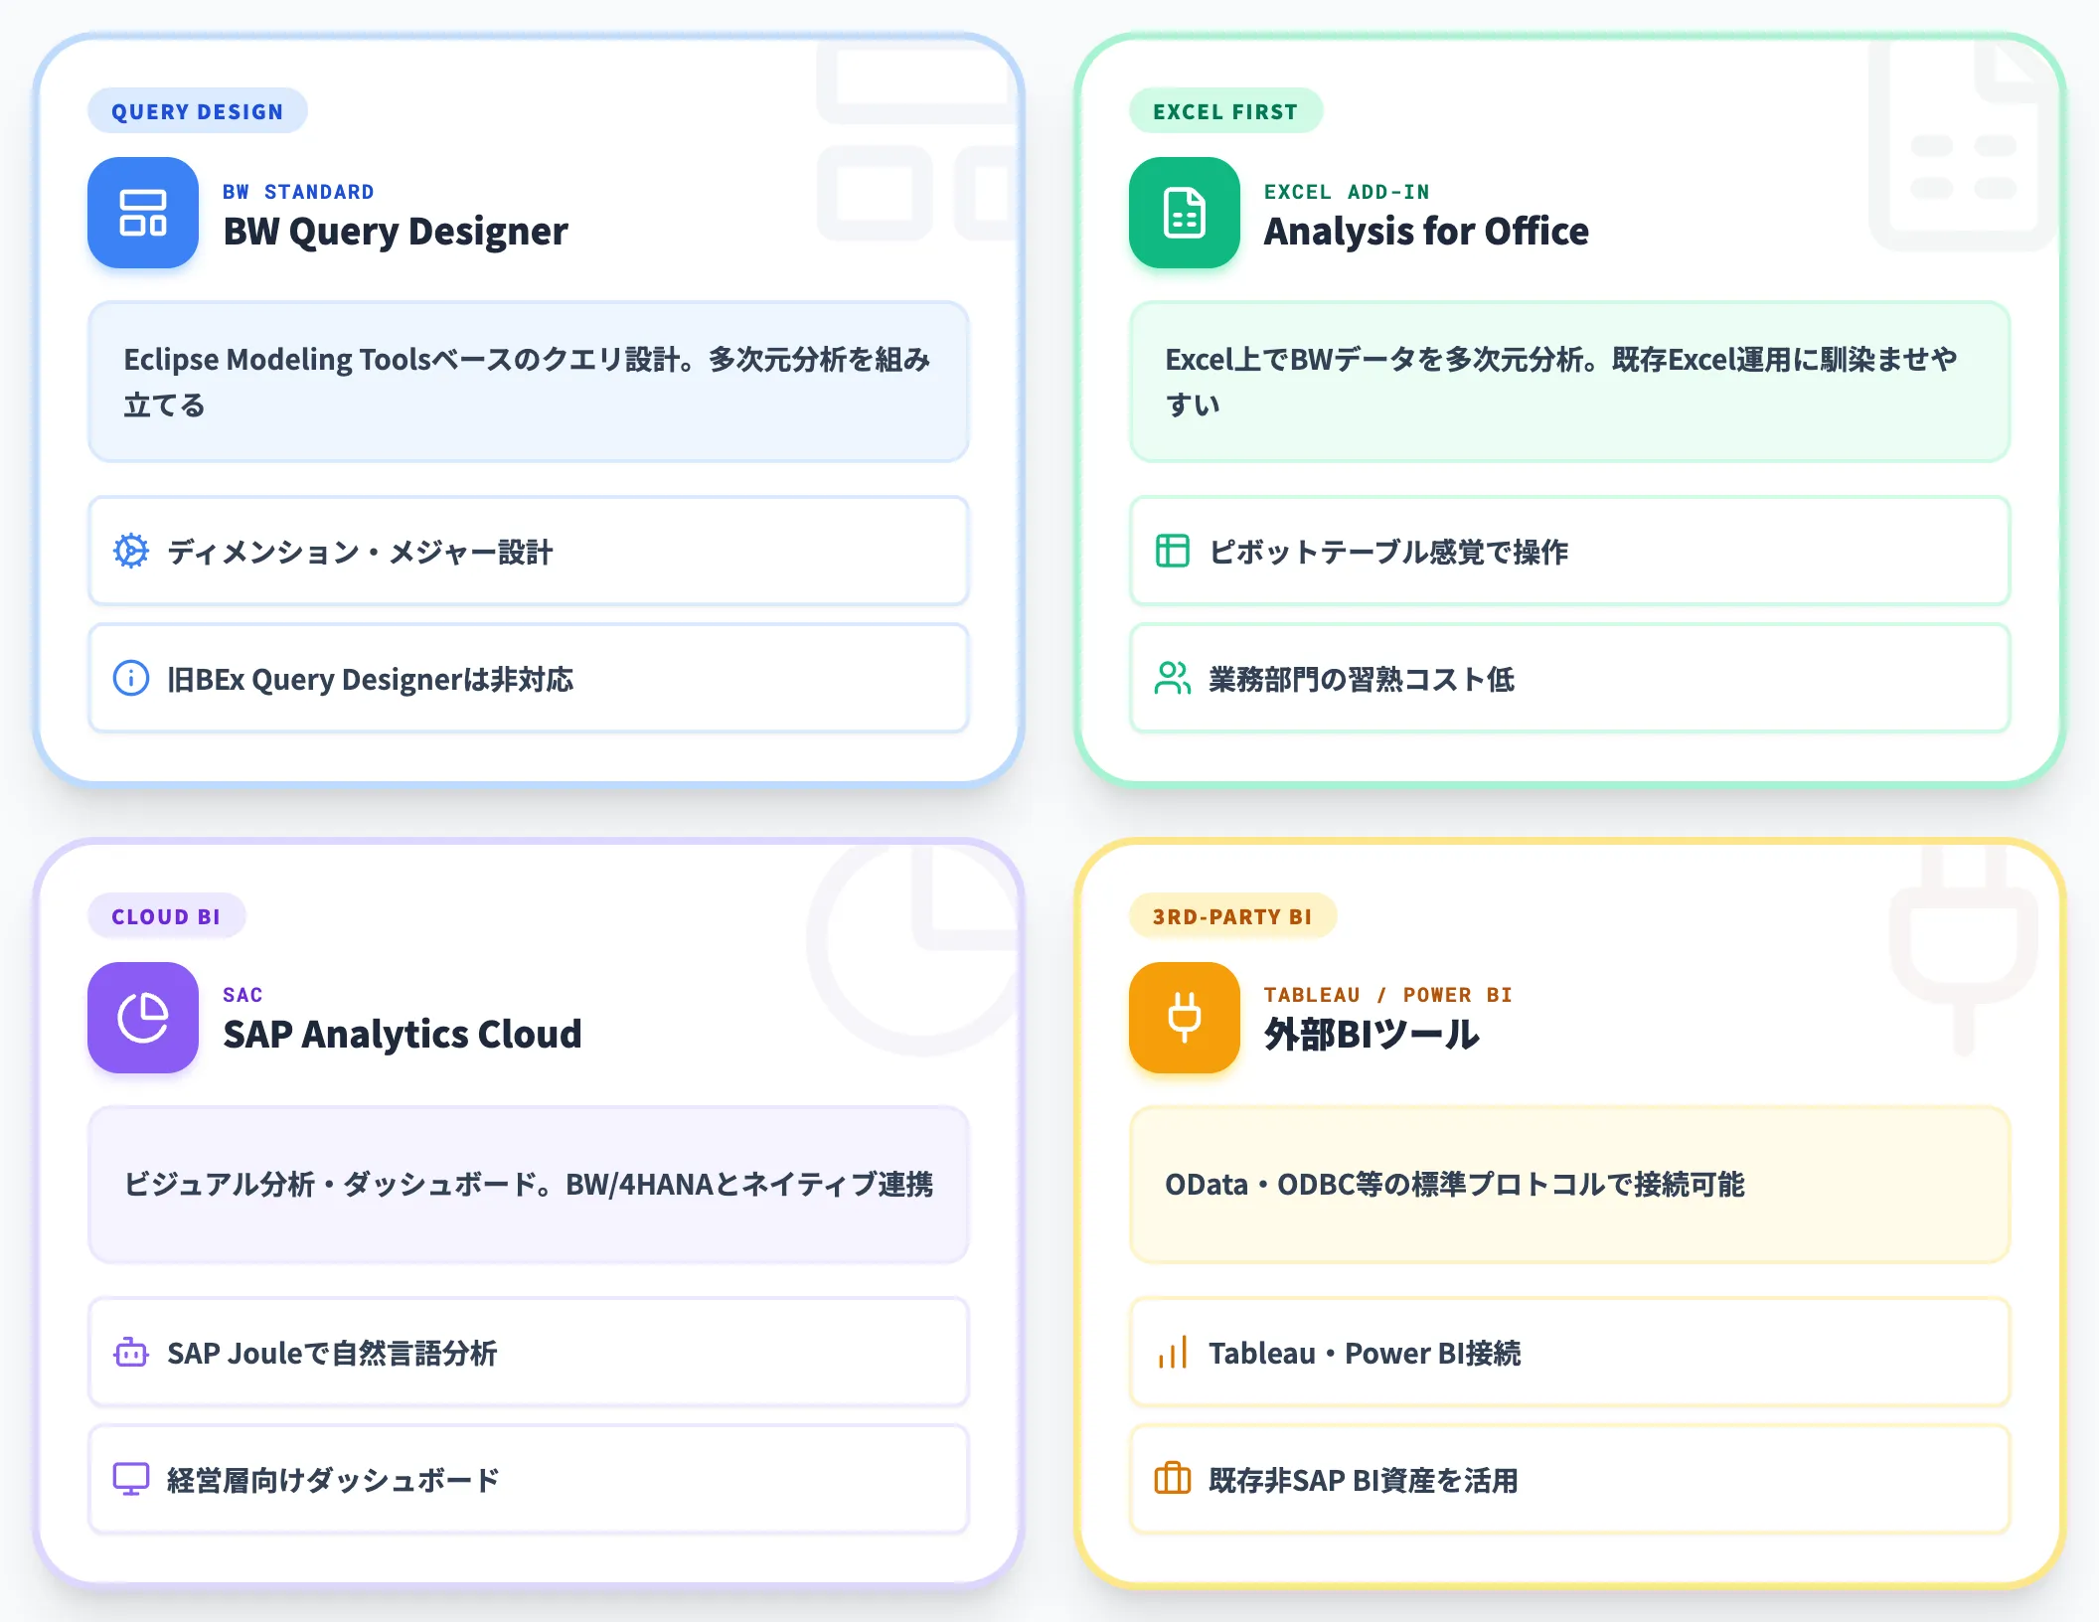This screenshot has width=2099, height=1622.
Task: Click the 既存非SAP BI資産を活用 text
Action: coord(1364,1480)
